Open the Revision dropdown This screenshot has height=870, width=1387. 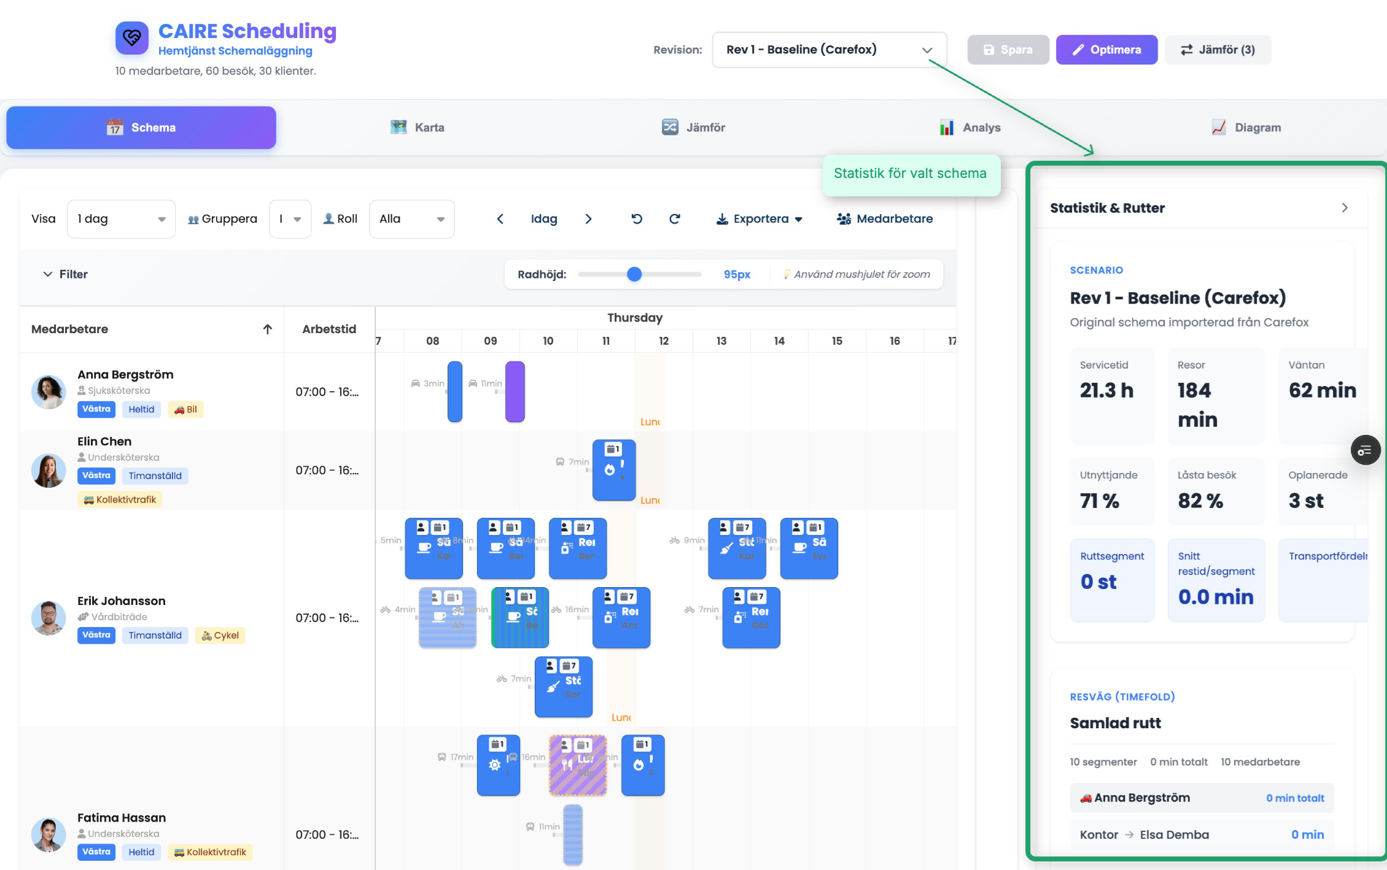tap(829, 50)
